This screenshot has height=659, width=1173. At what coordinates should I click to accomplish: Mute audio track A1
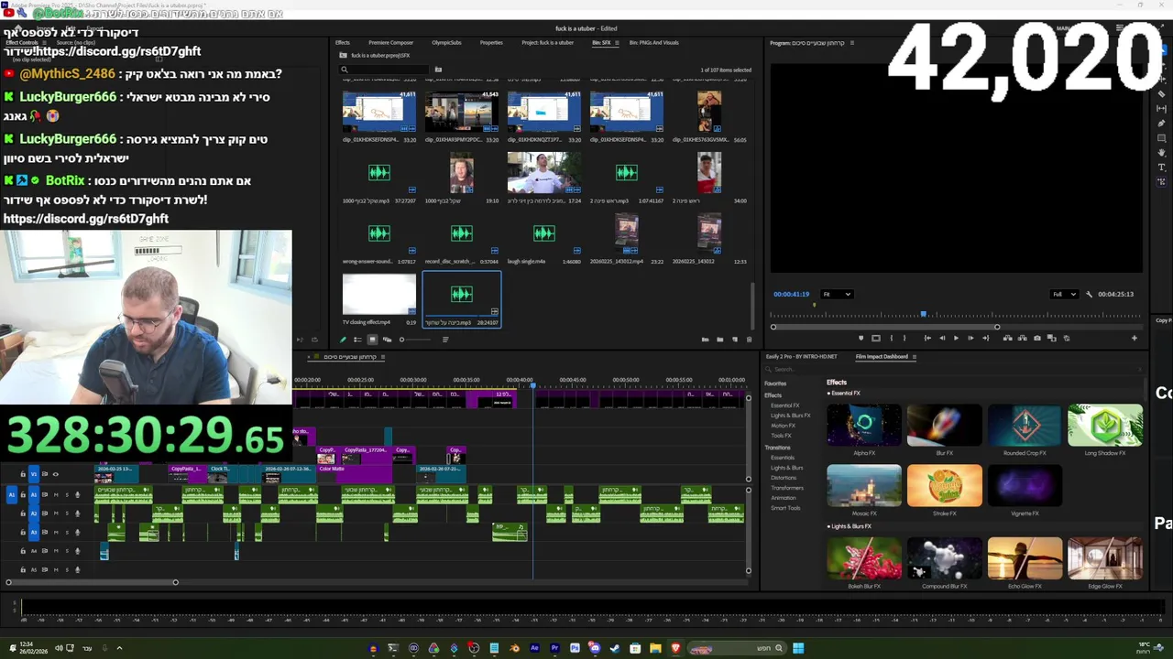[x=56, y=495]
